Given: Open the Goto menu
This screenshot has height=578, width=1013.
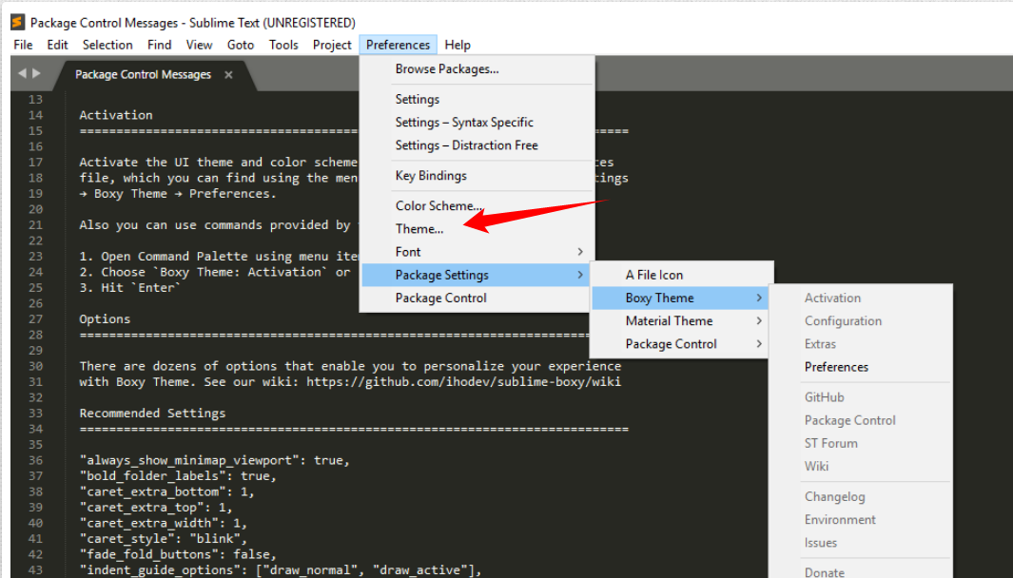Looking at the screenshot, I should [x=241, y=45].
